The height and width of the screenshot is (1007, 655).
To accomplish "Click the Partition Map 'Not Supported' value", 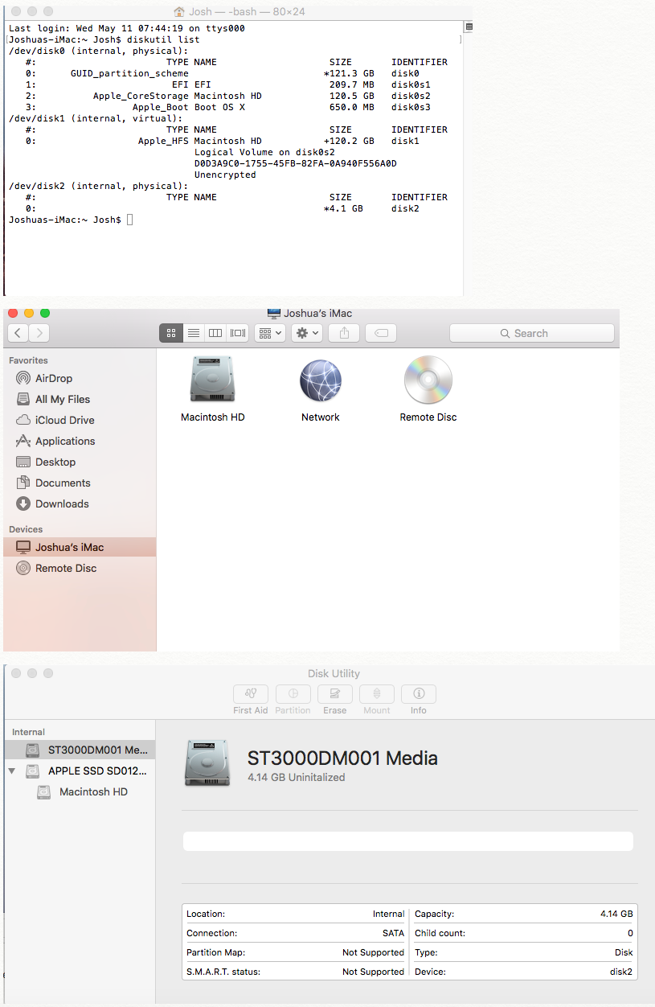I will 373,952.
